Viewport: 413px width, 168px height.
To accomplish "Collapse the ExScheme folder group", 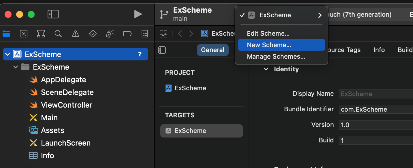I will (16, 67).
